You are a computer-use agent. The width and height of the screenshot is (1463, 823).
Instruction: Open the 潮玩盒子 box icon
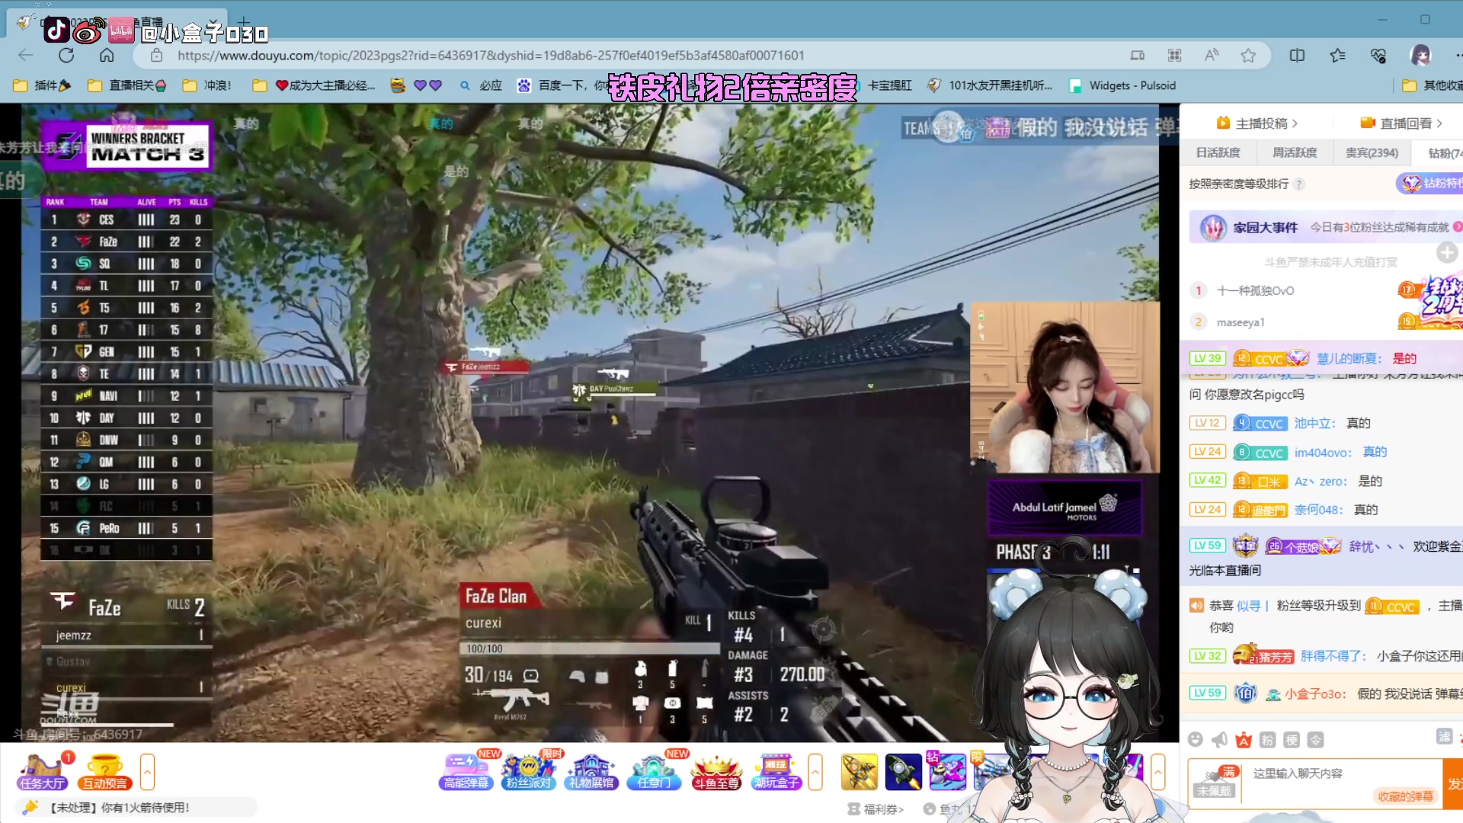[776, 771]
